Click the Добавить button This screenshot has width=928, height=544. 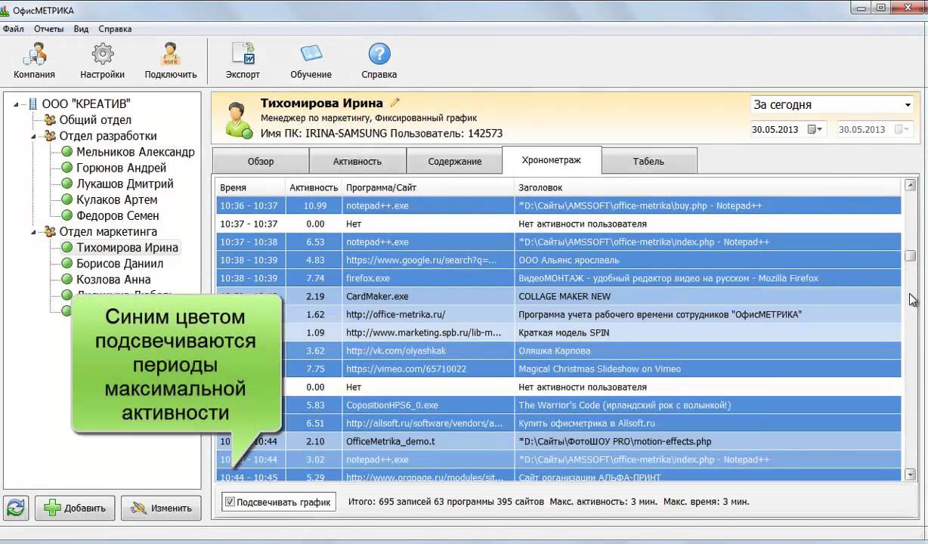(75, 508)
